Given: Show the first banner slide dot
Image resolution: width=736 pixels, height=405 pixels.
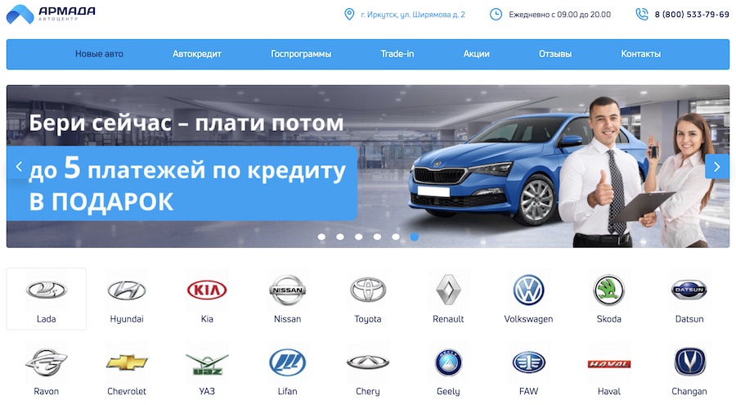Looking at the screenshot, I should click(x=321, y=236).
